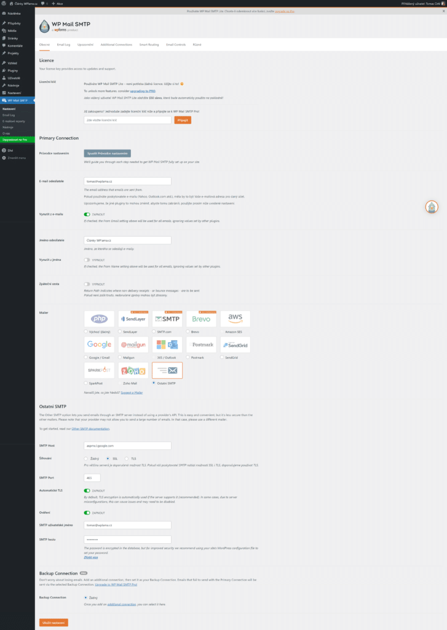Choose the PHP default mailer logo
The height and width of the screenshot is (630, 447).
pos(99,319)
